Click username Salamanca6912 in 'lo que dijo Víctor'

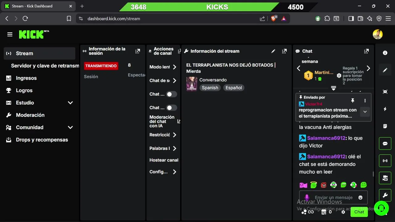pos(326,138)
